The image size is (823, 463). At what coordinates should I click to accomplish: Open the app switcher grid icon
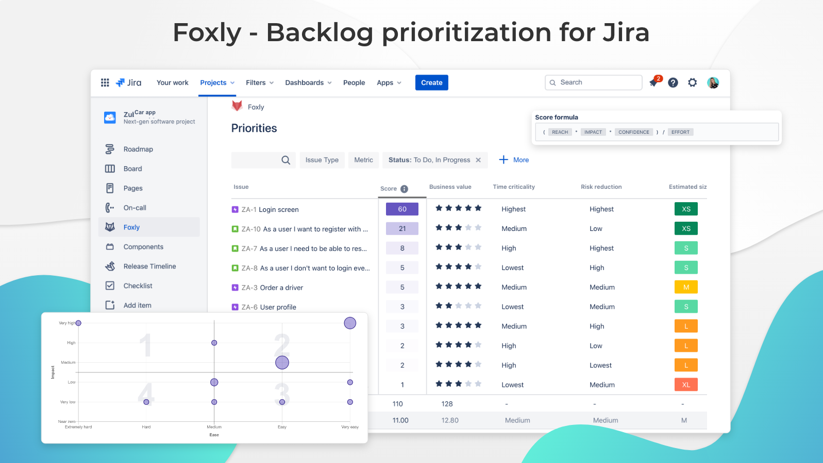click(105, 82)
